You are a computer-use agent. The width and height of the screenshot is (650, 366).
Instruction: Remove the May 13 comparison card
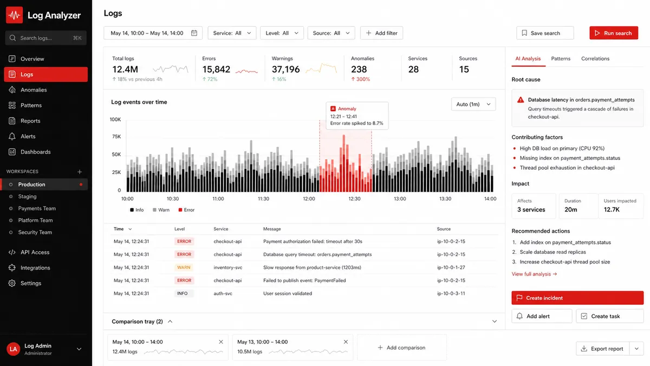[x=345, y=342]
